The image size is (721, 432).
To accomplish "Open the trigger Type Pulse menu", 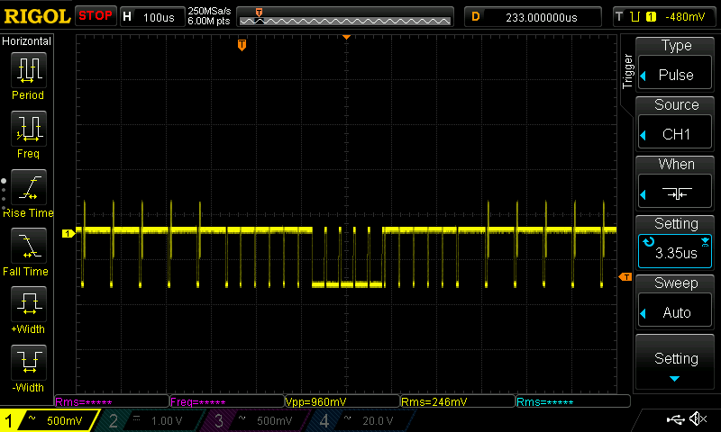I will [x=676, y=65].
